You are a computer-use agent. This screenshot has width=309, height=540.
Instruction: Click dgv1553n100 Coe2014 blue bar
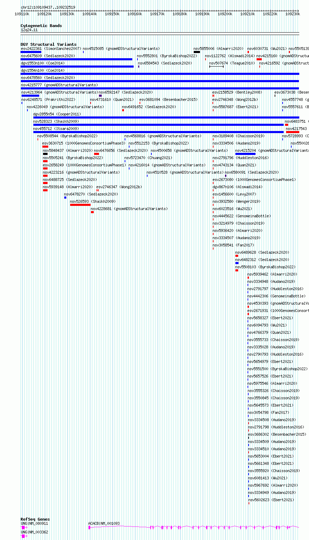point(77,67)
